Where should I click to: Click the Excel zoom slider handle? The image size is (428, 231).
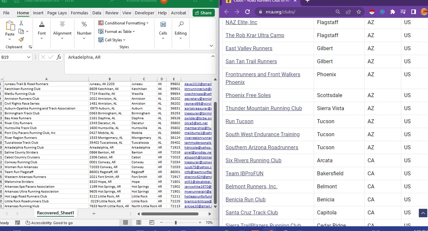[176, 223]
